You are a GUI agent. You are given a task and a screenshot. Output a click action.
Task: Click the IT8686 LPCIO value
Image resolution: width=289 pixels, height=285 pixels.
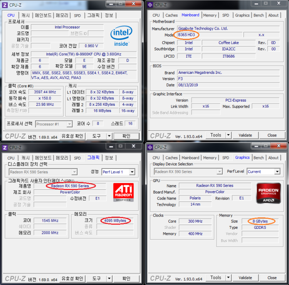pos(229,56)
